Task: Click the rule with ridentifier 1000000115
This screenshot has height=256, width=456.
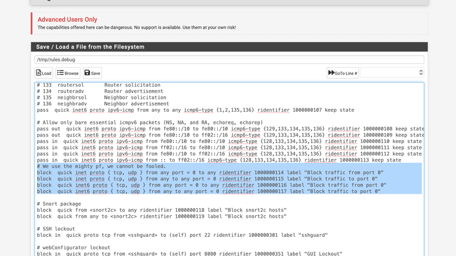Action: [208, 179]
